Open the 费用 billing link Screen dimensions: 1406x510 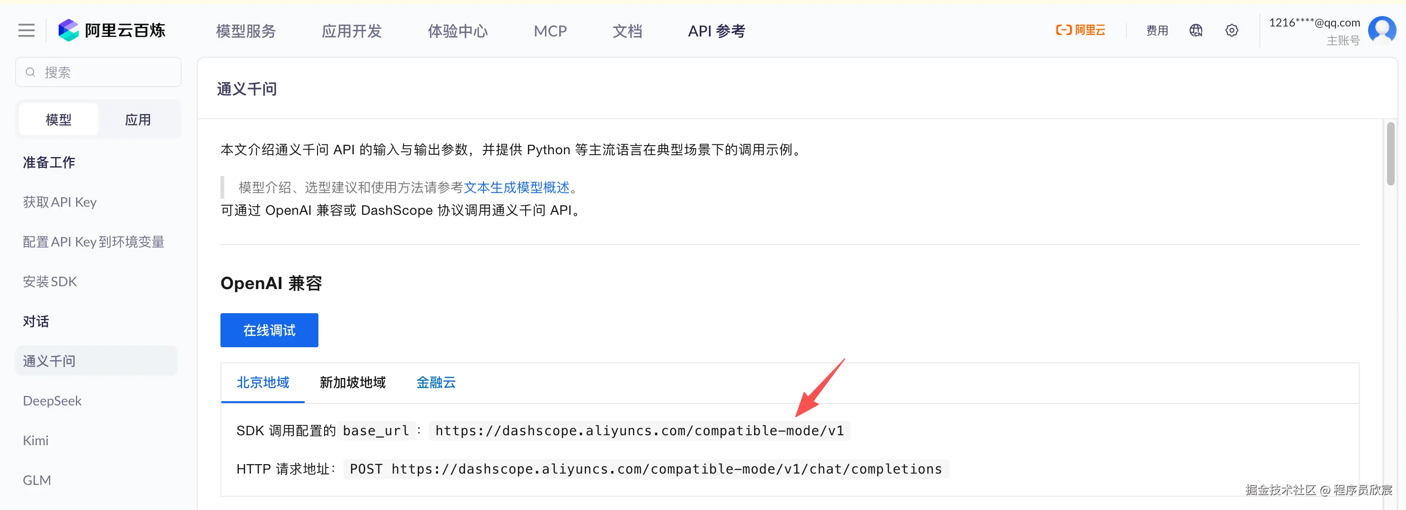1157,31
